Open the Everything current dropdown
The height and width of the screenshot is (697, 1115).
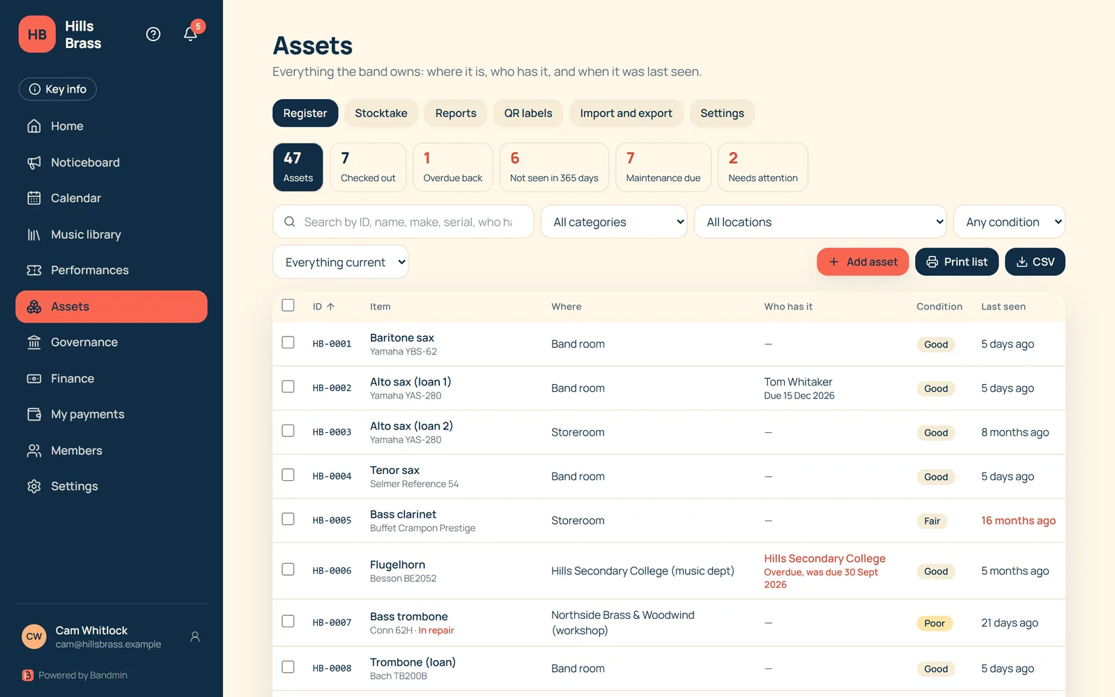click(341, 262)
